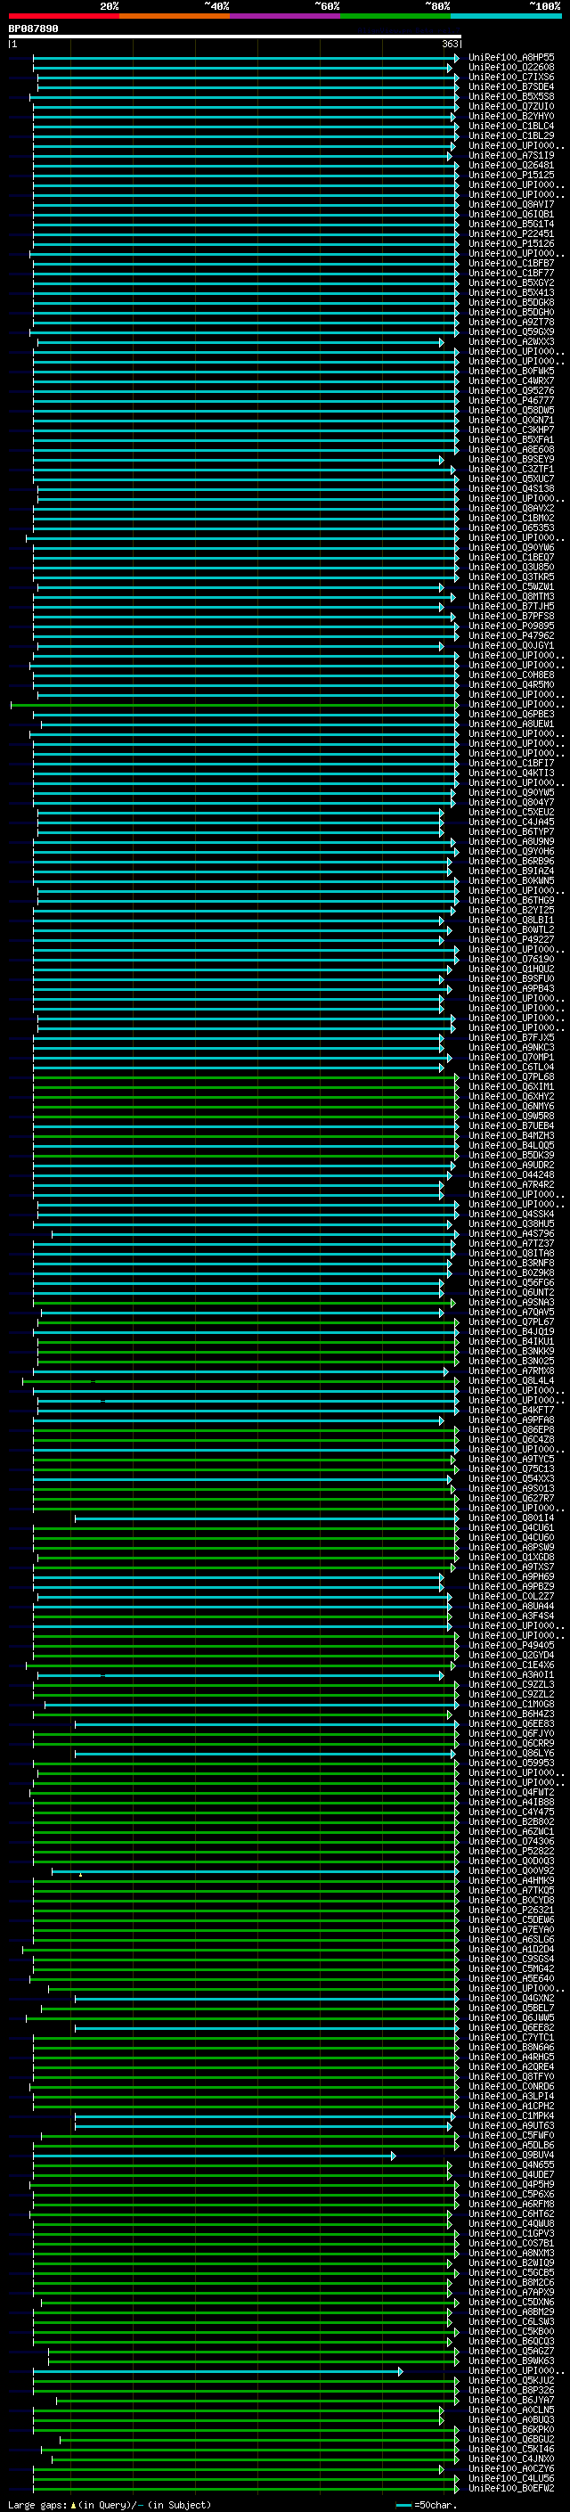Click the UniRef100_B4KFT7 label

[x=511, y=1410]
